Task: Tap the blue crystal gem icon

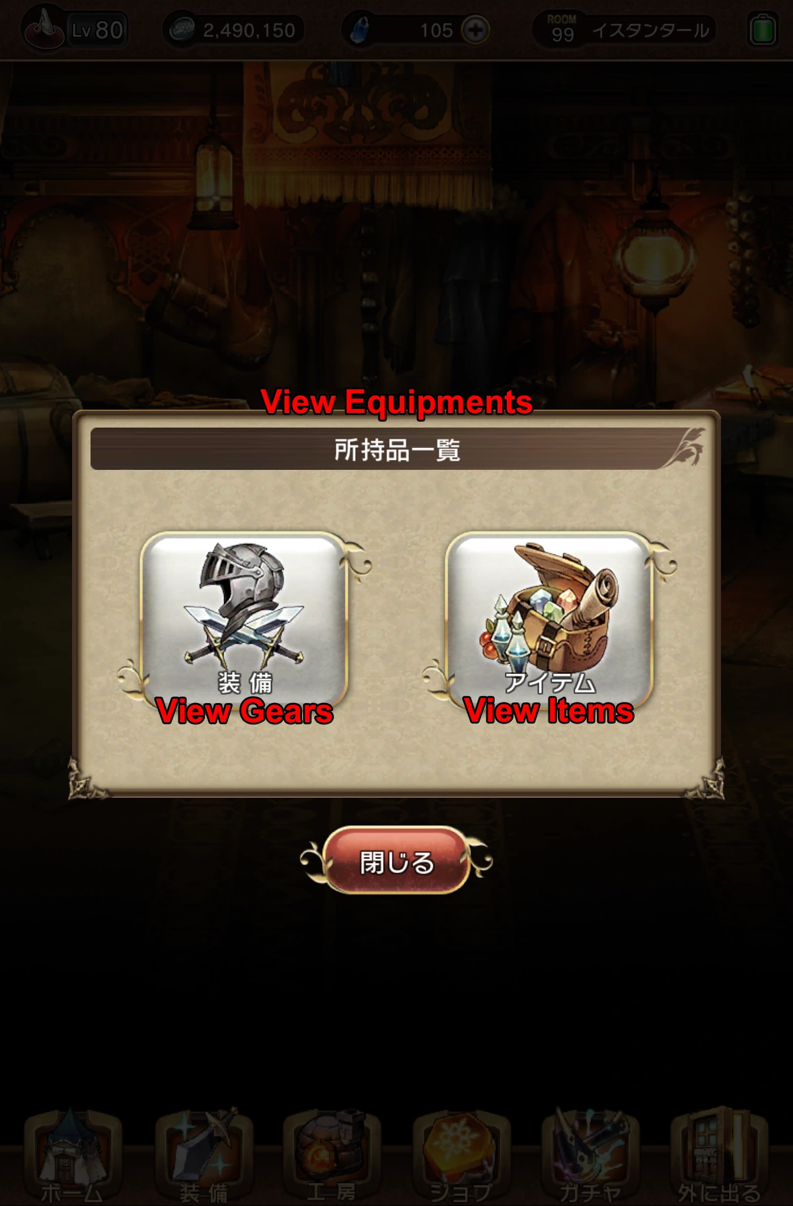Action: pos(359,30)
